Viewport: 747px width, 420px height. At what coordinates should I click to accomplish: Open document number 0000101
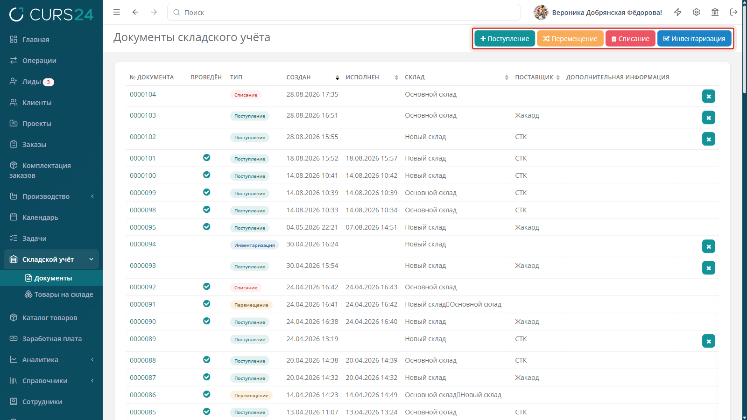[143, 158]
